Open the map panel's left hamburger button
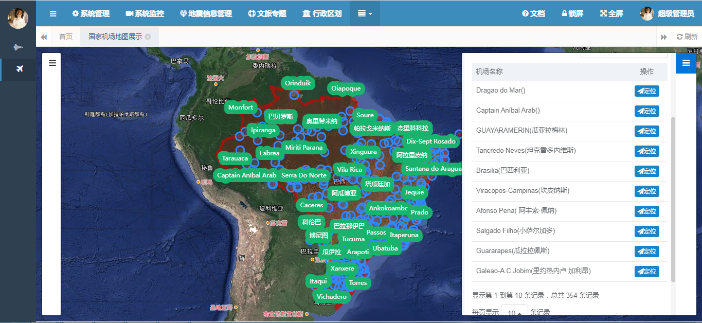This screenshot has width=702, height=323. tap(52, 63)
